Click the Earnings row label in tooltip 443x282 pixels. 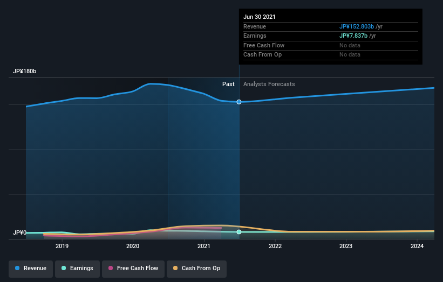coord(255,36)
